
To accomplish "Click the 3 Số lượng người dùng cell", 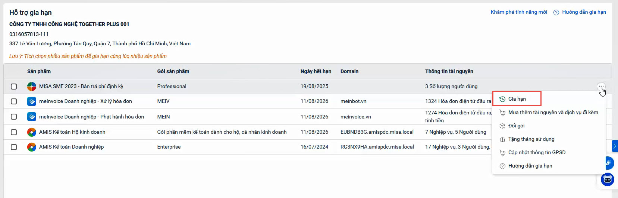I will click(451, 86).
